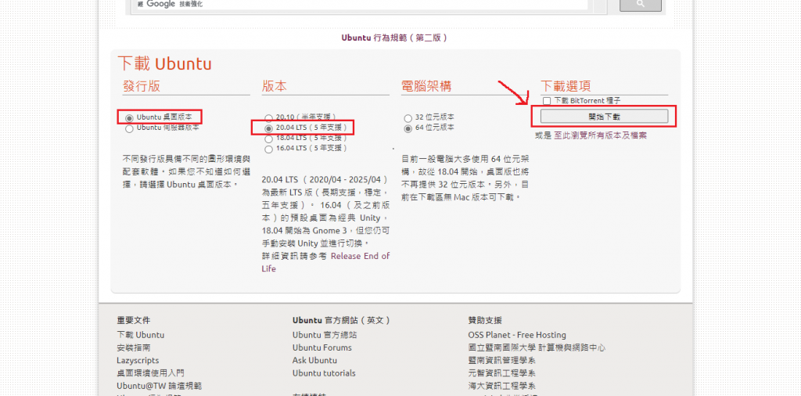Click the 版本 column heading
This screenshot has height=396, width=801.
click(275, 86)
